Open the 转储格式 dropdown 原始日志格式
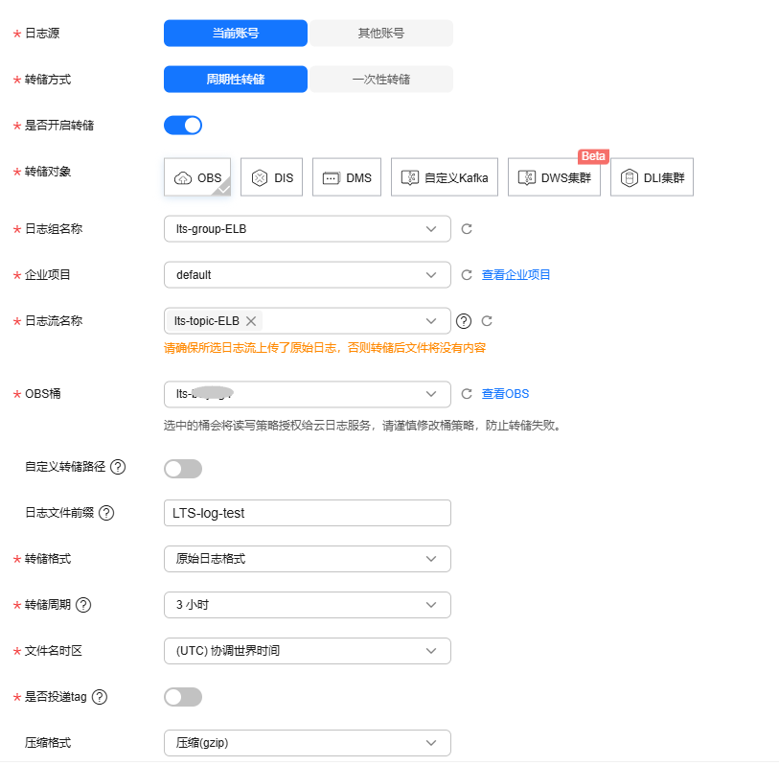 308,559
